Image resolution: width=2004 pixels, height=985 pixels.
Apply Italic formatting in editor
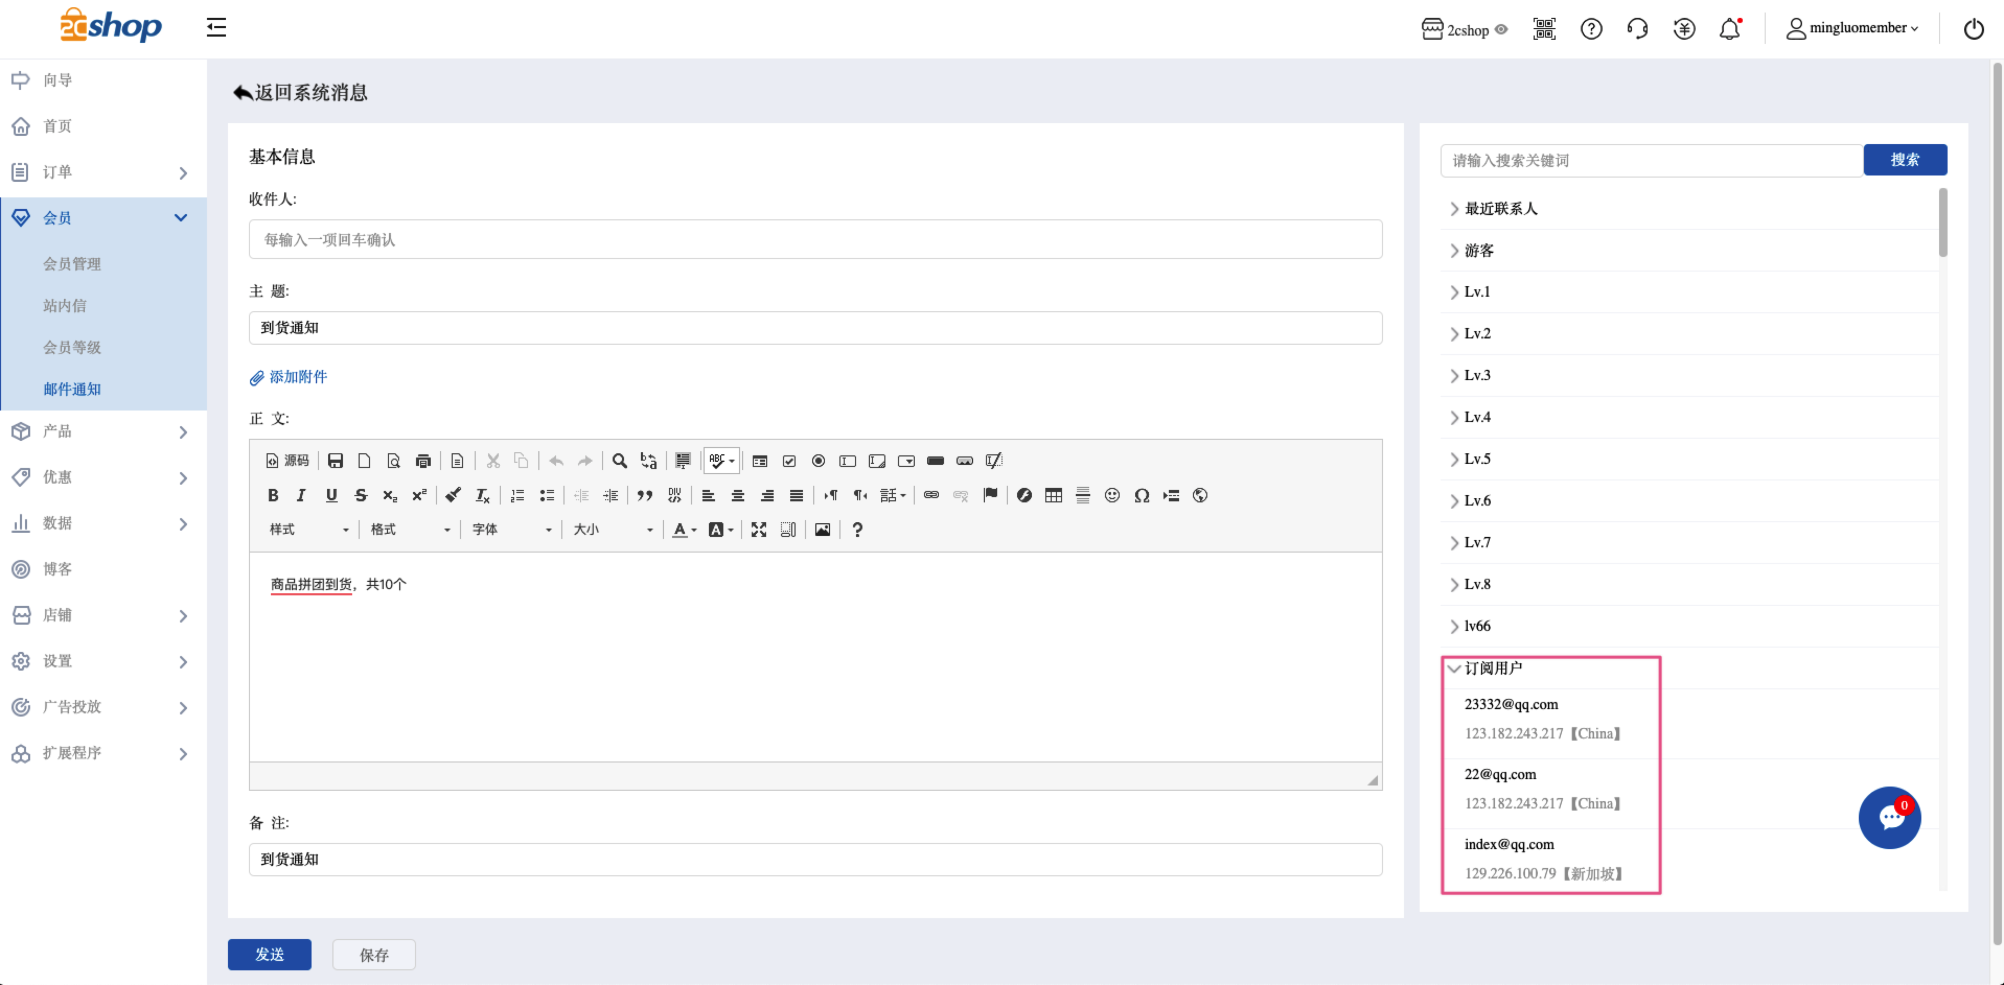click(302, 495)
